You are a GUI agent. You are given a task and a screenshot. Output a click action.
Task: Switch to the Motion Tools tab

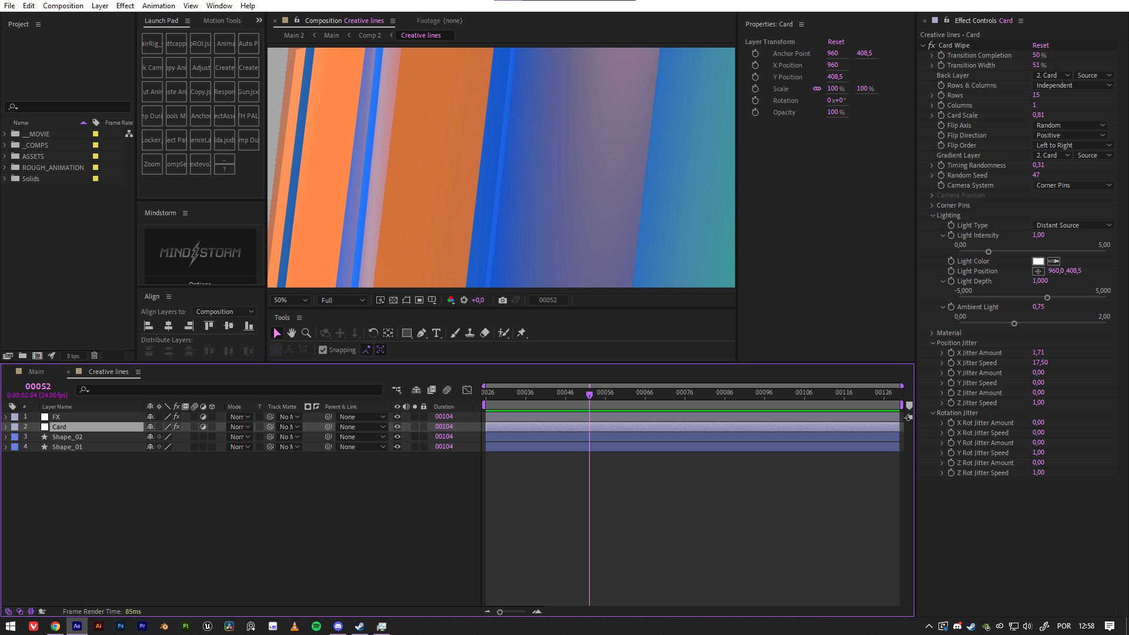click(222, 21)
